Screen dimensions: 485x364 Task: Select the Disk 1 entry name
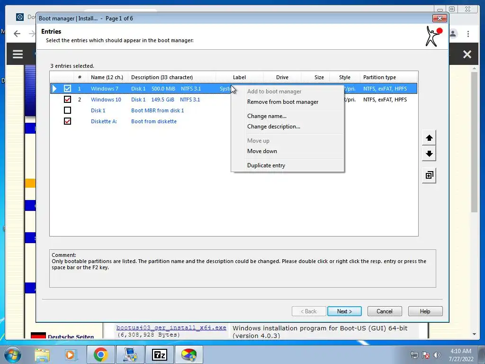point(98,110)
